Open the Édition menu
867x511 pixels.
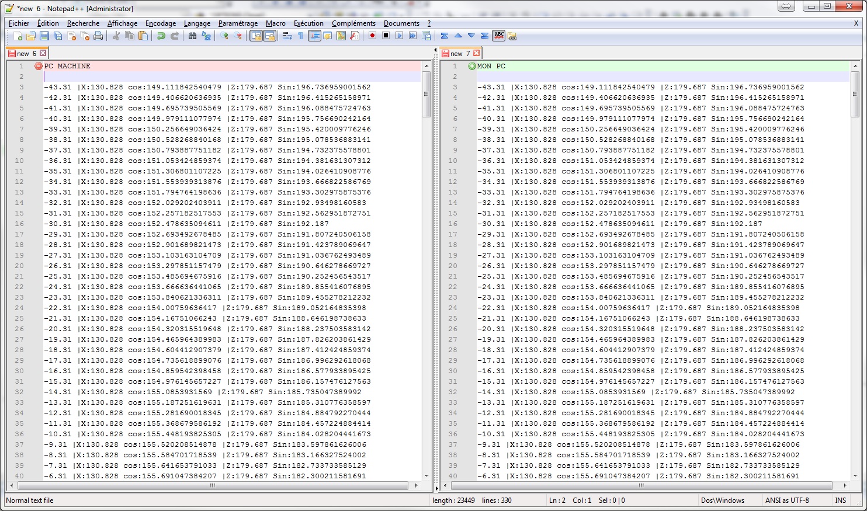[48, 23]
